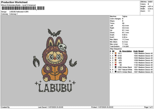154x109 pixels.
Task: Click the 'Colors:' label in the header
Action: (143, 4)
